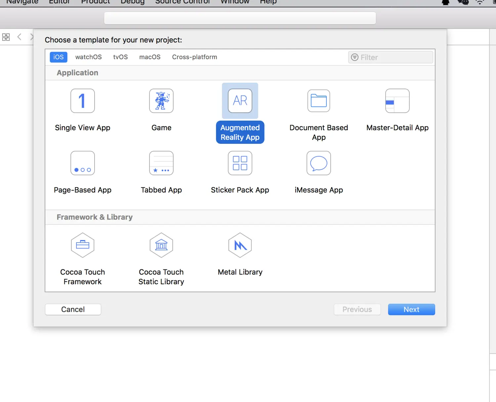Viewport: 496px width, 402px height.
Task: Choose the Cocoa Touch Framework icon
Action: pos(83,245)
